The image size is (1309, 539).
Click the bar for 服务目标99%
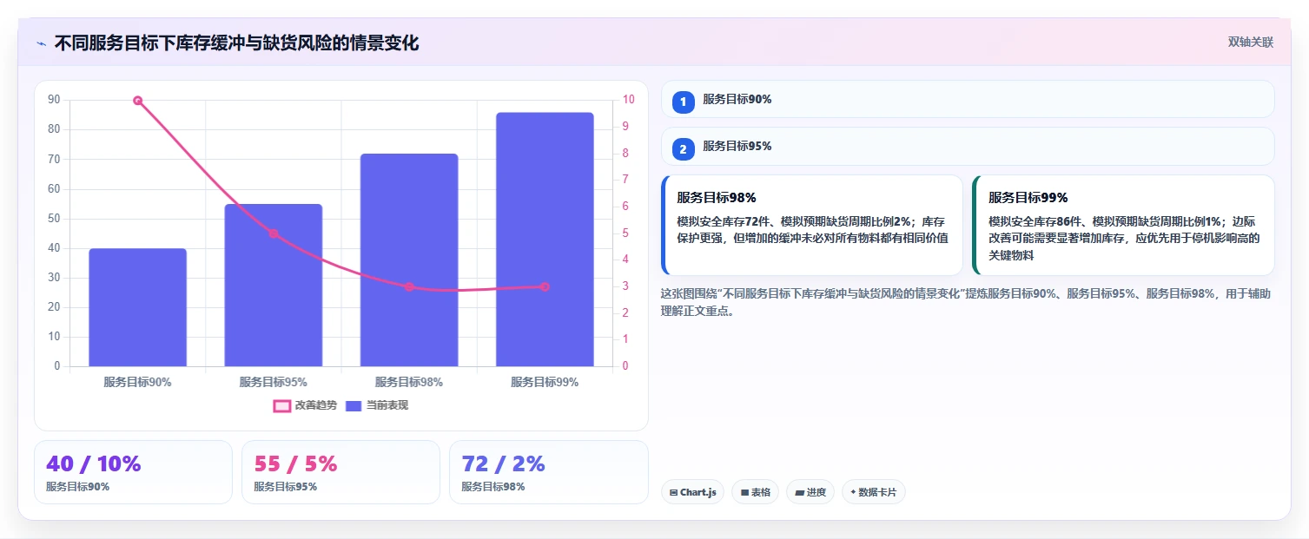click(545, 240)
